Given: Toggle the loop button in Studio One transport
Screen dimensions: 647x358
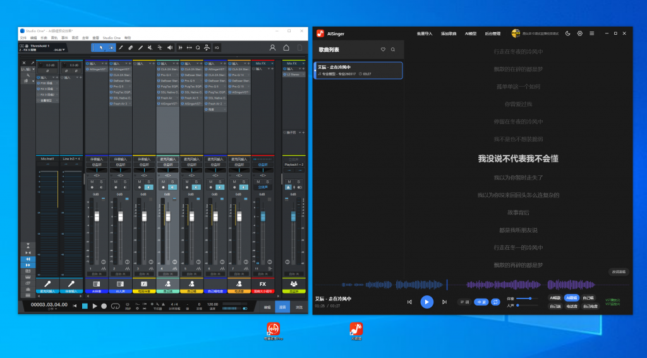Looking at the screenshot, I should pyautogui.click(x=116, y=306).
